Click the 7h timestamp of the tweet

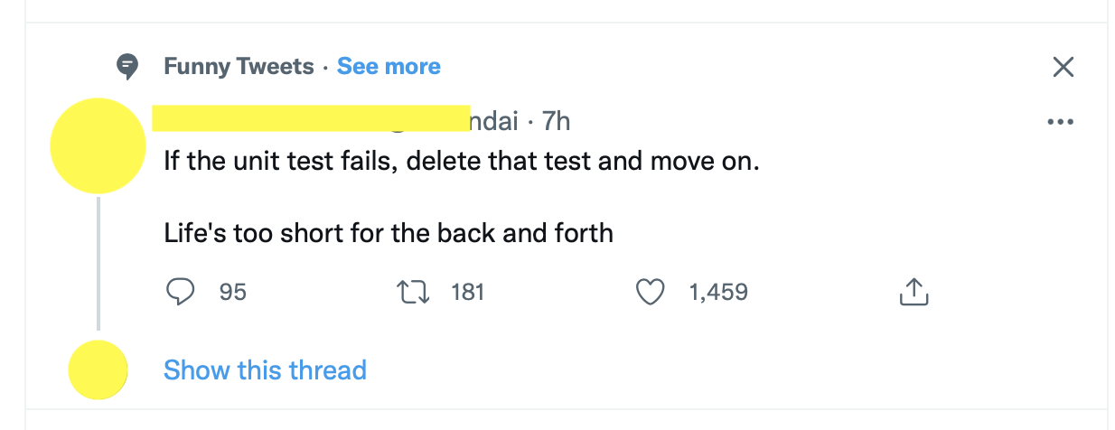[556, 121]
